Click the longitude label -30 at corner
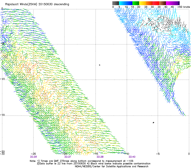Screen dimensions: 191x168 coord(2,154)
